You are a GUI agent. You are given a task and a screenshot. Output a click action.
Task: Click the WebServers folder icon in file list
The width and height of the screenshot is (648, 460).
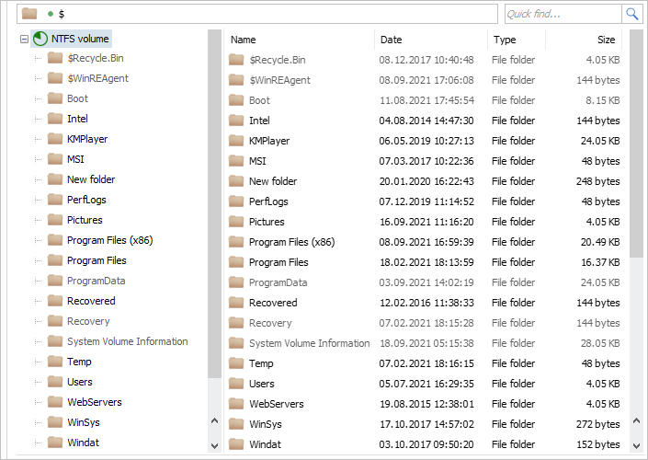click(x=237, y=404)
